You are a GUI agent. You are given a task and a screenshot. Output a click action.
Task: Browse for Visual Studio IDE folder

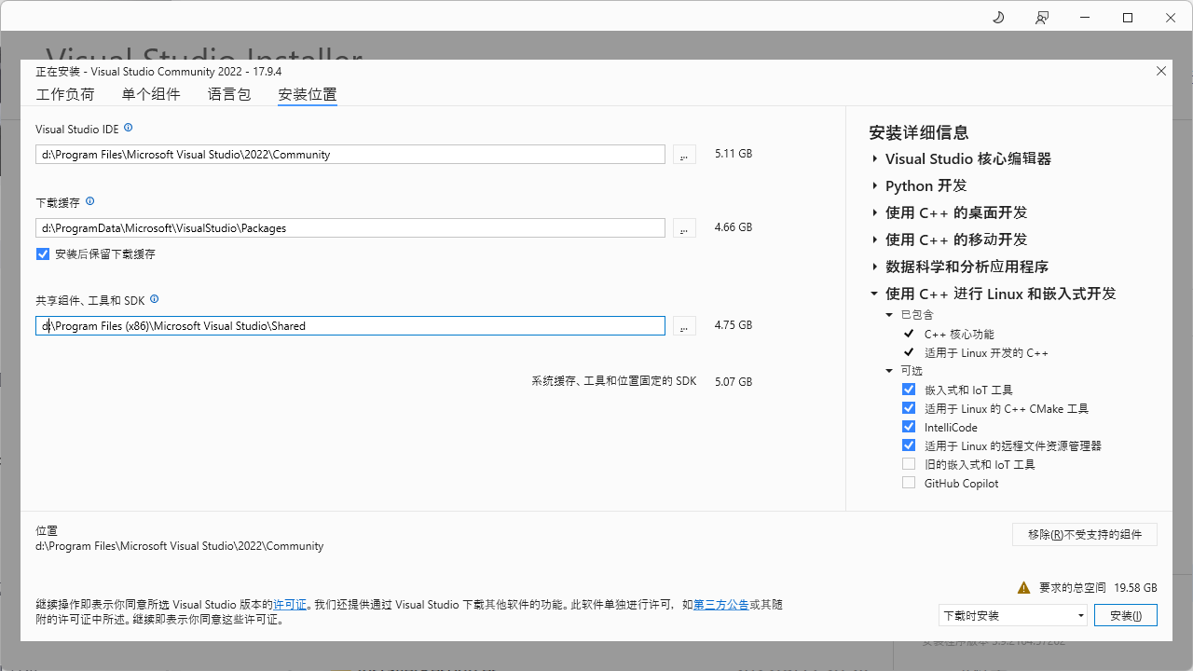684,155
